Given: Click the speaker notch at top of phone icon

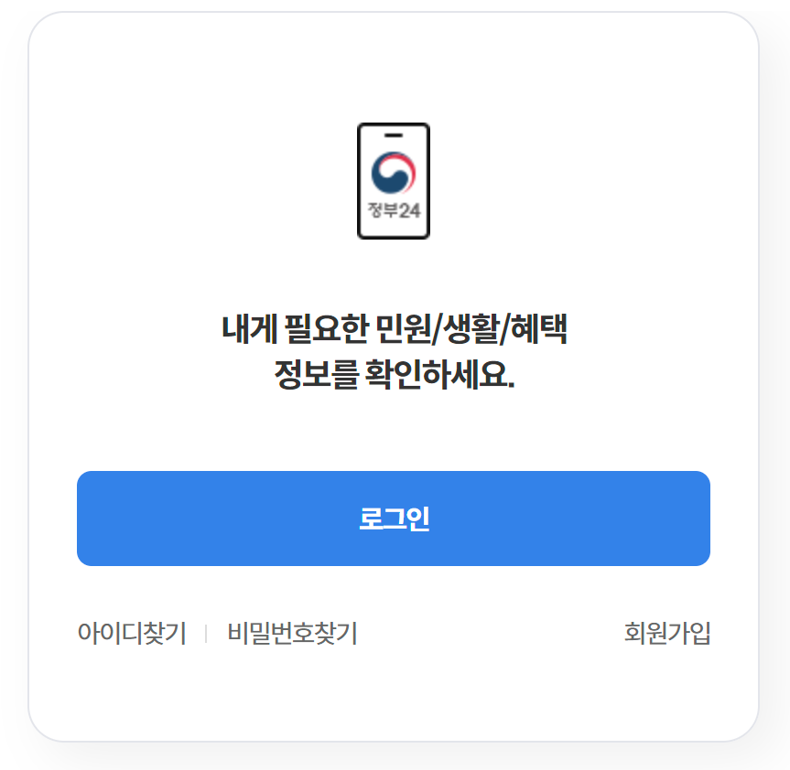Looking at the screenshot, I should pyautogui.click(x=394, y=135).
